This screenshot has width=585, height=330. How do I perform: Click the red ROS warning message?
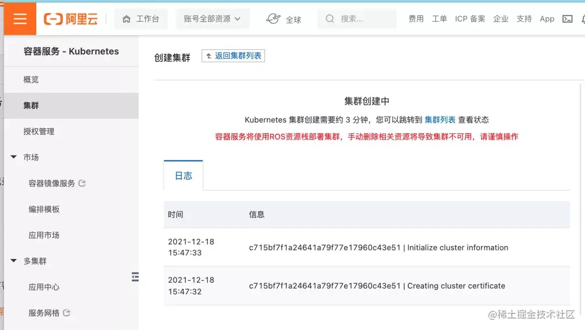point(367,137)
